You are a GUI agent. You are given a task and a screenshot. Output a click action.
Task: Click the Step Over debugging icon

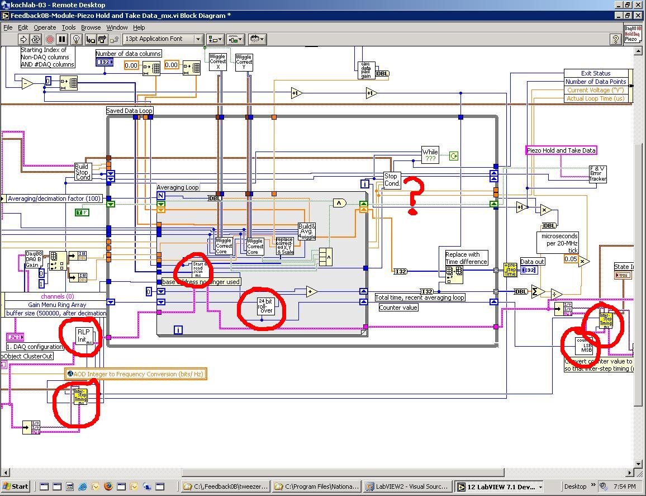(x=102, y=39)
